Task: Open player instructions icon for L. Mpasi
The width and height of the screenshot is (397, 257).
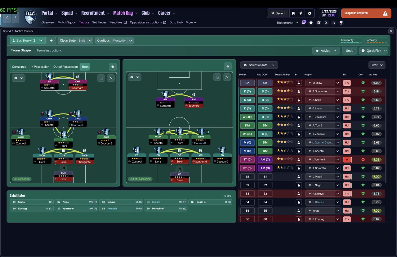Action: coord(299,177)
